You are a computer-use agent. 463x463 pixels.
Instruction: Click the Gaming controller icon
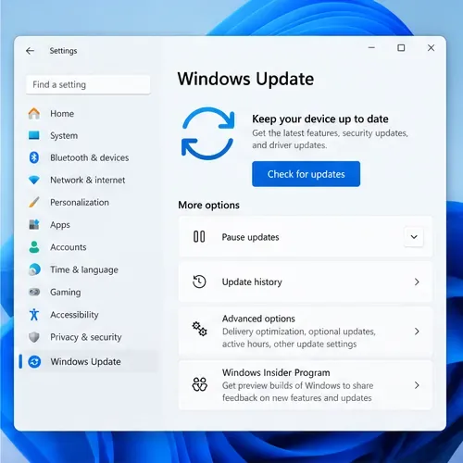[34, 292]
